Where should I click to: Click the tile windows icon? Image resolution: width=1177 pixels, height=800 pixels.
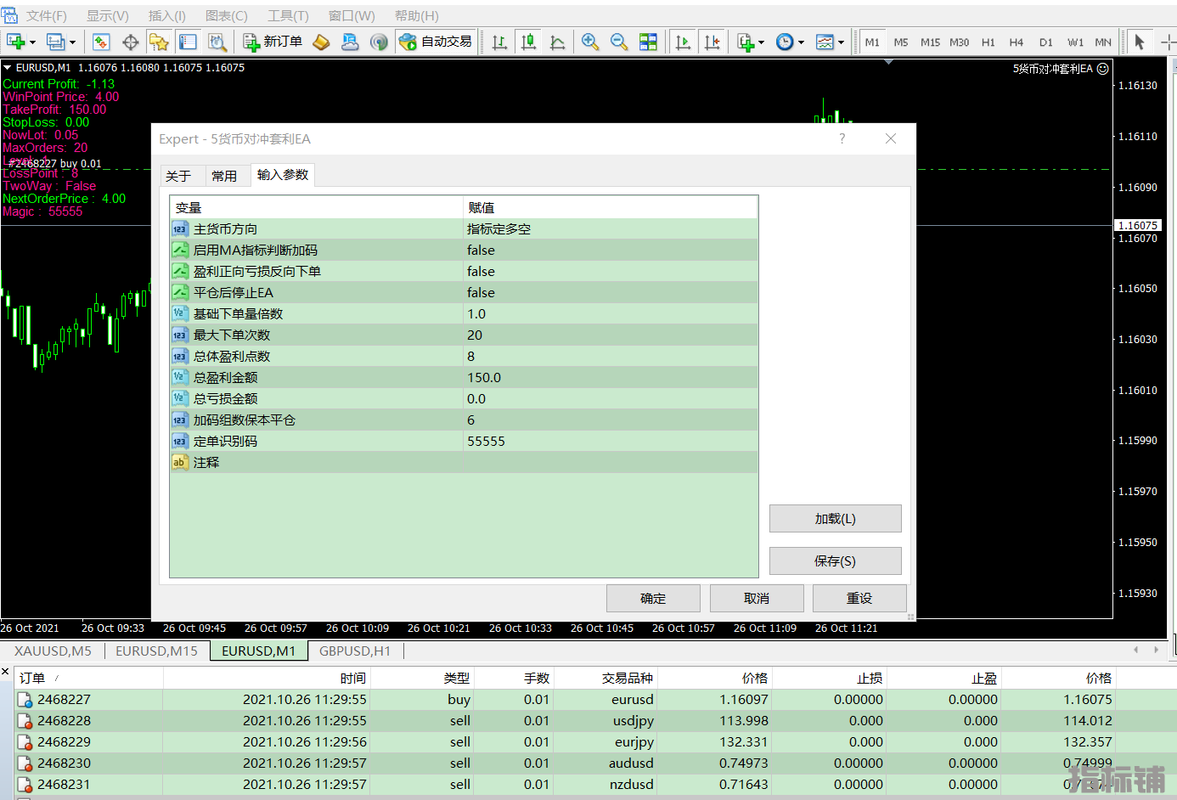point(648,42)
